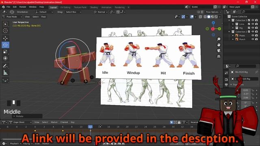Select the Transform tool
Screen dimensions: 260x146
click(x=5, y=58)
